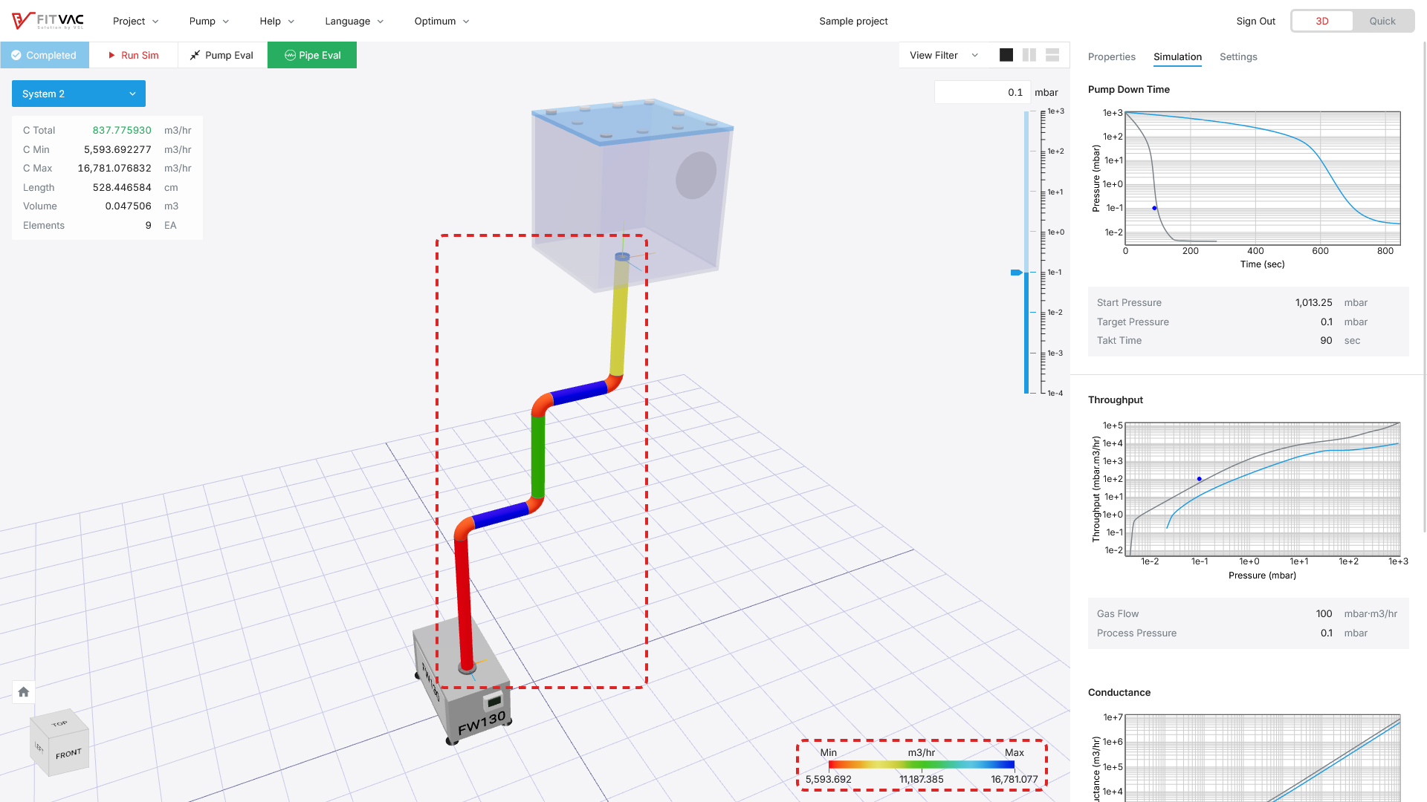The height and width of the screenshot is (802, 1427).
Task: Expand the View Filter dropdown
Action: (944, 55)
